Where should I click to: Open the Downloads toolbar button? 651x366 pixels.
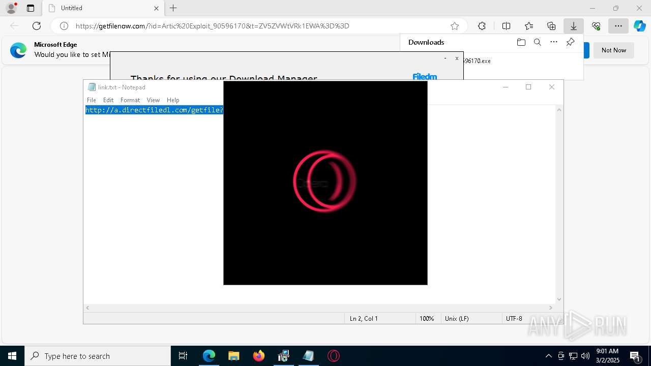tap(574, 26)
